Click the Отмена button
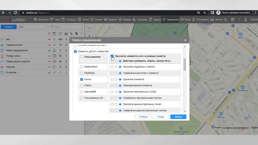Image resolution: width=258 pixels, height=145 pixels. (x=143, y=117)
